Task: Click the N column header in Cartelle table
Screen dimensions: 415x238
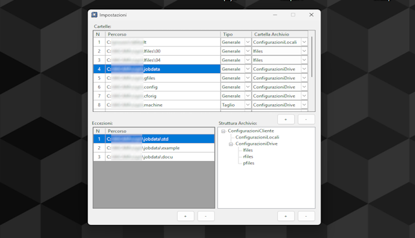Action: [x=100, y=34]
